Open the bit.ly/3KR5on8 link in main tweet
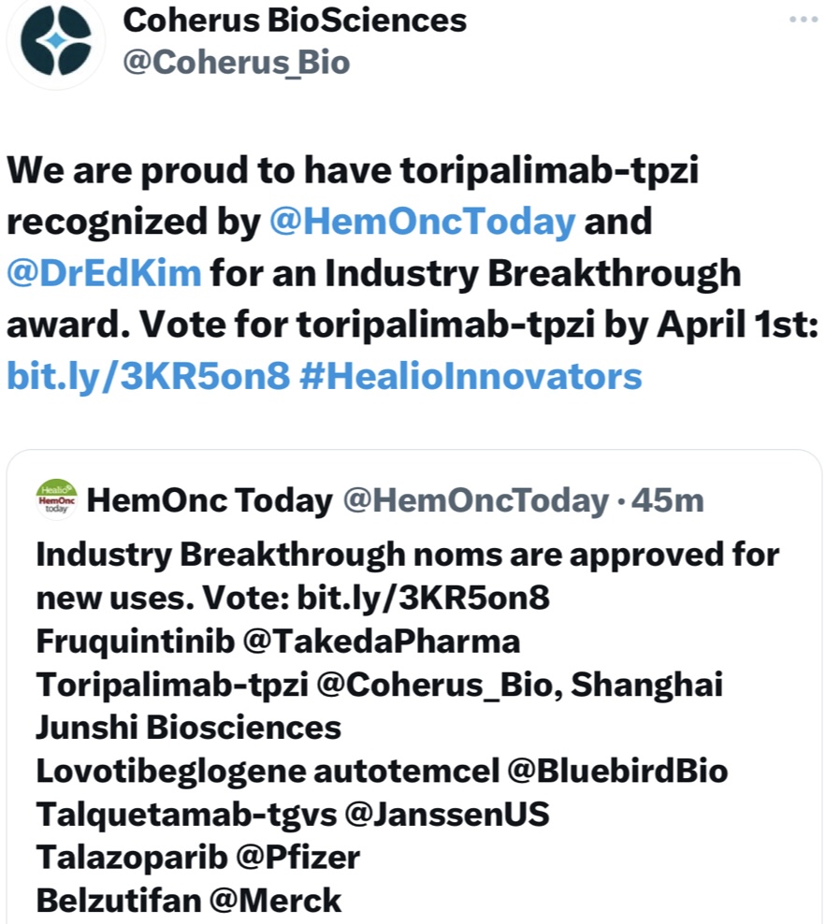The image size is (825, 924). point(148,375)
